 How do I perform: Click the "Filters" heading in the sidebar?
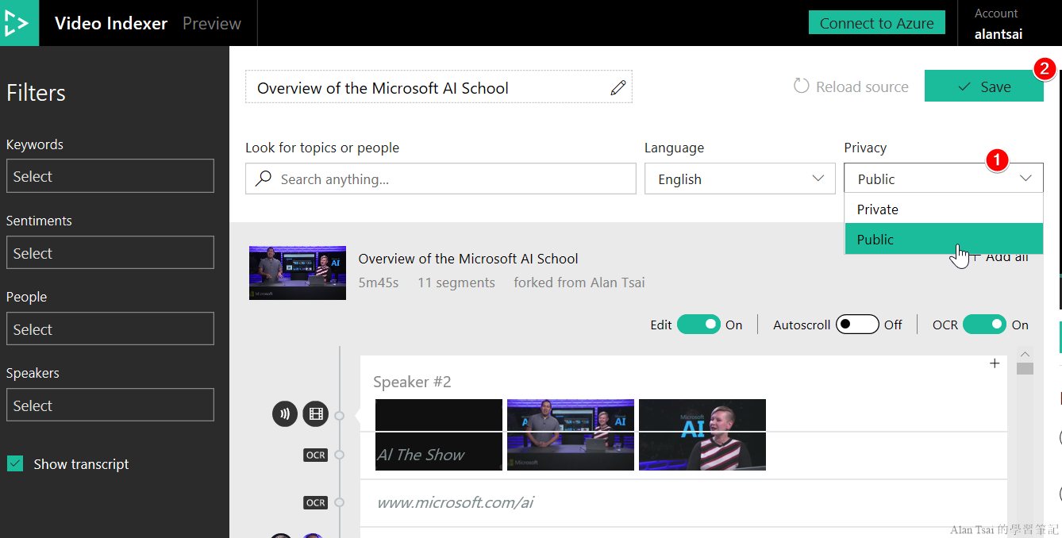tap(36, 93)
